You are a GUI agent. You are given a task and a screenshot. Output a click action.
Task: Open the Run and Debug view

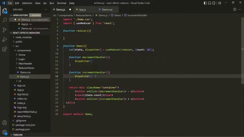click(5, 40)
